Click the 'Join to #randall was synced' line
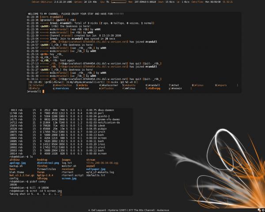The height and width of the screenshot is (212, 265). 71,39
